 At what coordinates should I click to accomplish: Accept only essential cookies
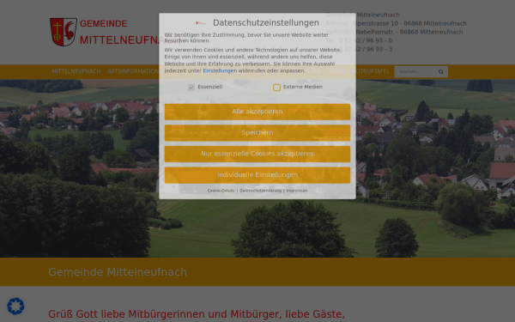click(x=257, y=154)
